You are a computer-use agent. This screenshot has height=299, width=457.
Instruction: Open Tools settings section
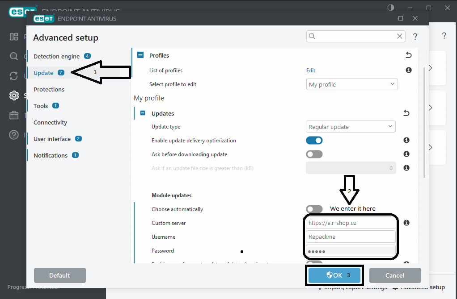click(41, 106)
